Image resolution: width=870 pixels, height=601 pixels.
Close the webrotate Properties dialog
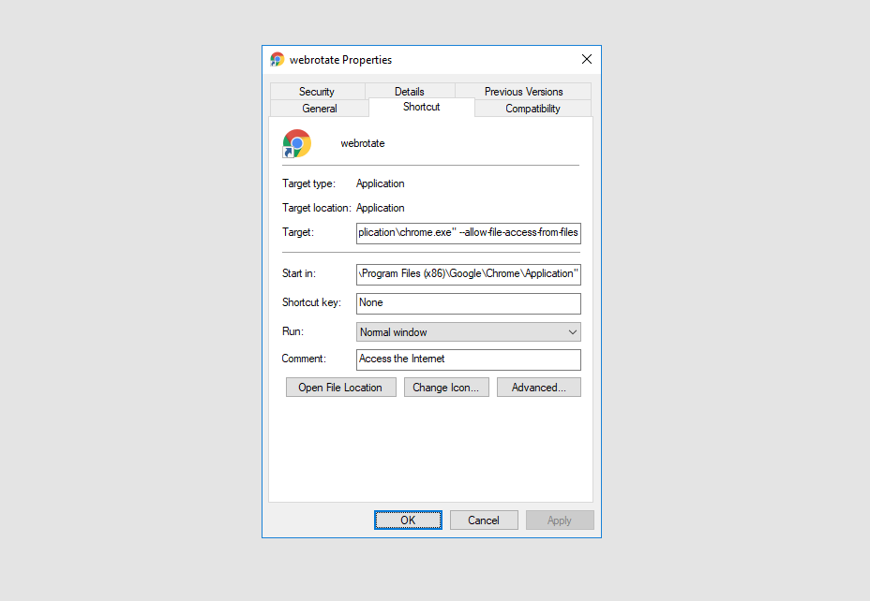pyautogui.click(x=587, y=59)
